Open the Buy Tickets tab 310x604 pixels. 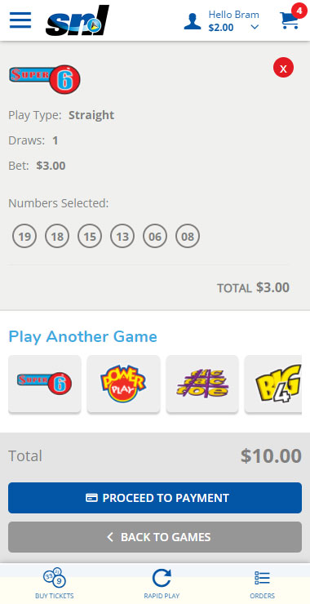pyautogui.click(x=55, y=584)
